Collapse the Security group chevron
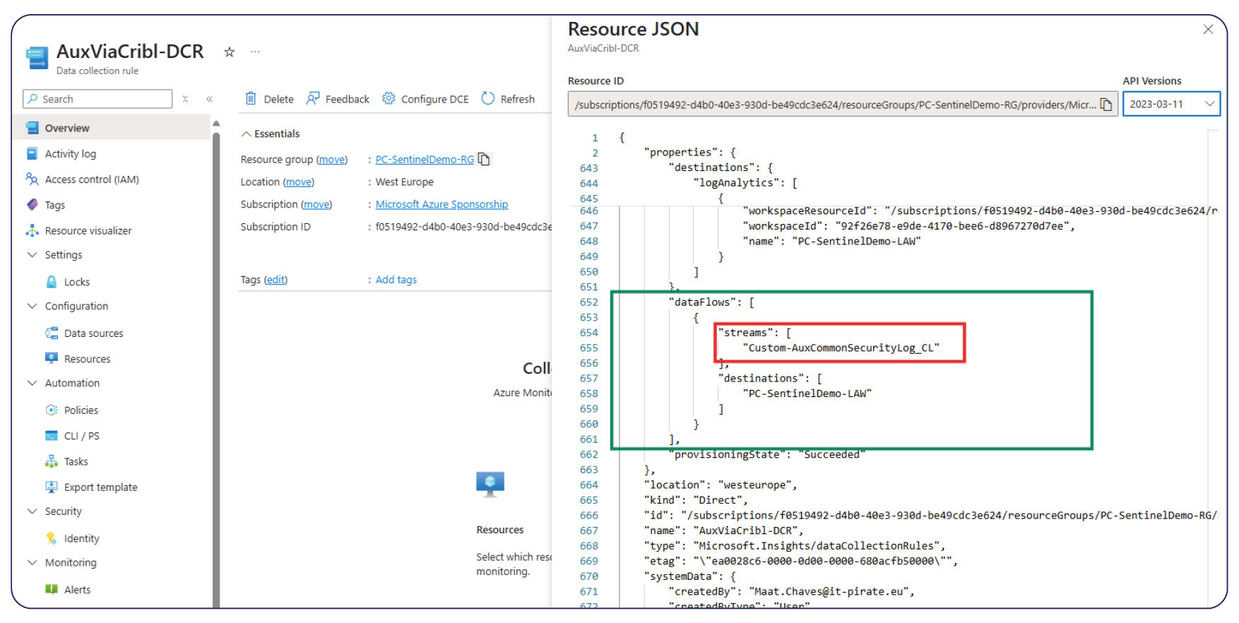 coord(32,511)
